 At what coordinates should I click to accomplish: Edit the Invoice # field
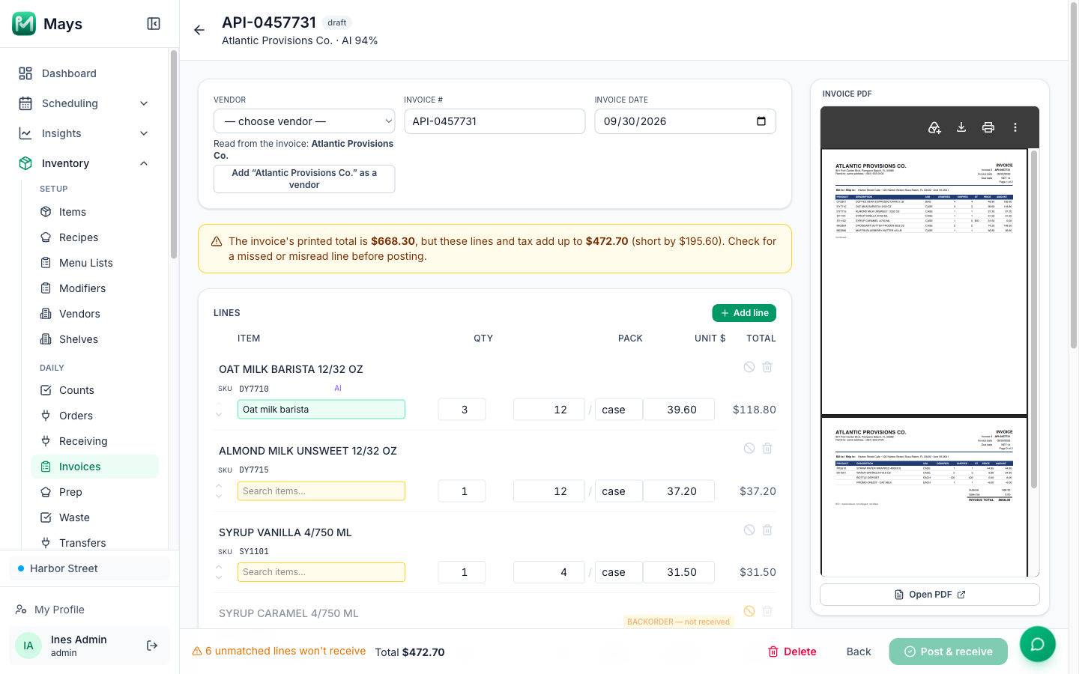click(x=495, y=121)
